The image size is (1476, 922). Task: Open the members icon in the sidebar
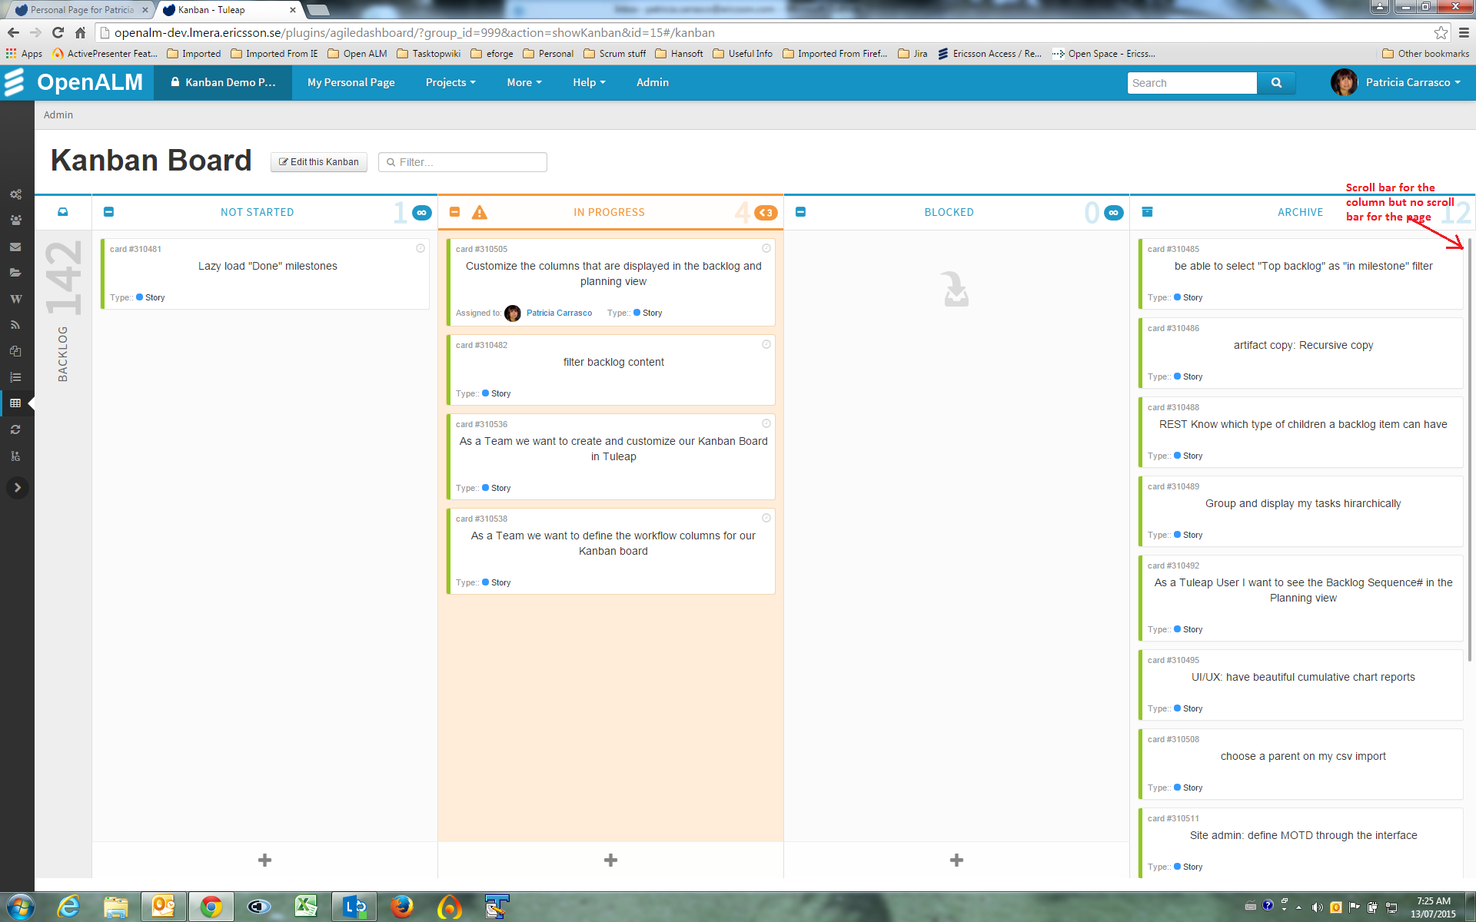[15, 221]
